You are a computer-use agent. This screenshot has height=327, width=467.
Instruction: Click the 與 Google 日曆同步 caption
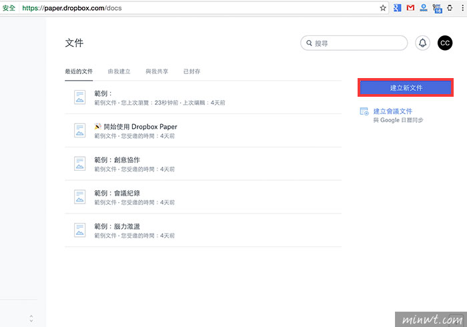point(398,120)
